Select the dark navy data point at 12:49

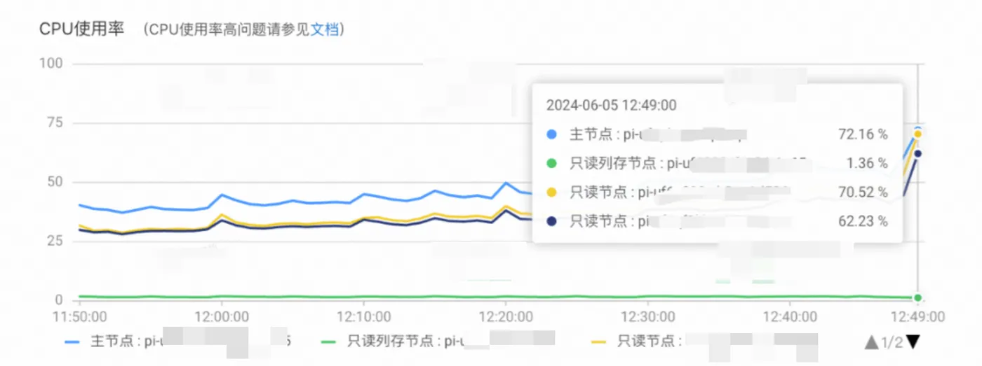[917, 153]
